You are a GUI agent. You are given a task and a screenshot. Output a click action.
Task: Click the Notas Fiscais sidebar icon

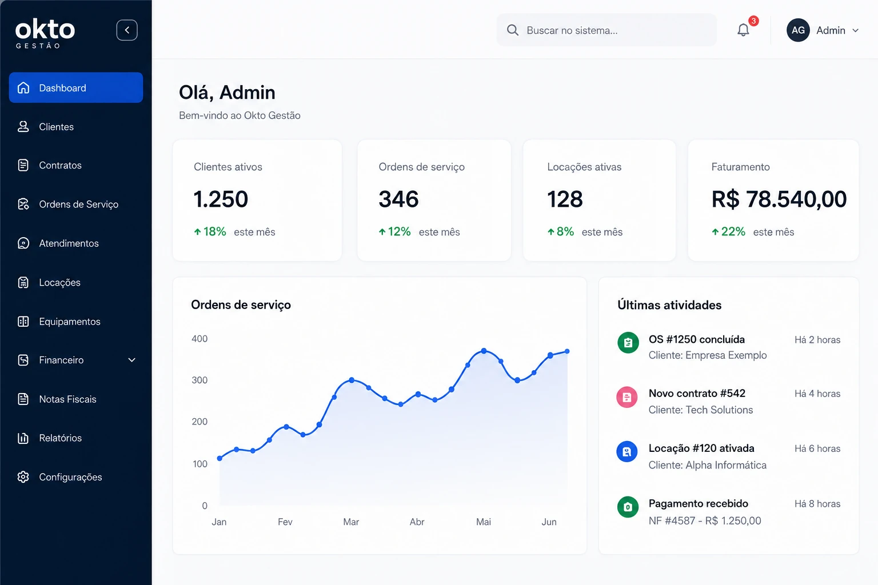[23, 399]
